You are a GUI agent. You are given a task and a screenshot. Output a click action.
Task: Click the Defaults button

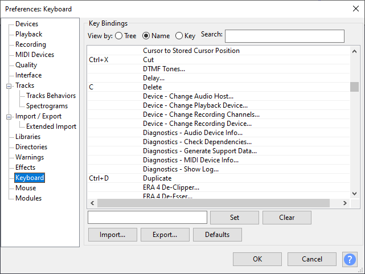click(x=217, y=235)
